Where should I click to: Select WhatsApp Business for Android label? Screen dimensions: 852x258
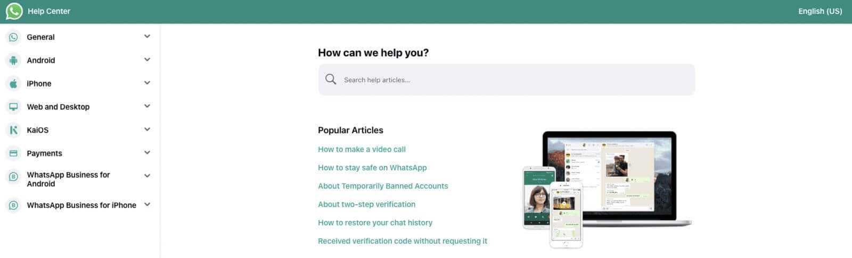point(68,179)
